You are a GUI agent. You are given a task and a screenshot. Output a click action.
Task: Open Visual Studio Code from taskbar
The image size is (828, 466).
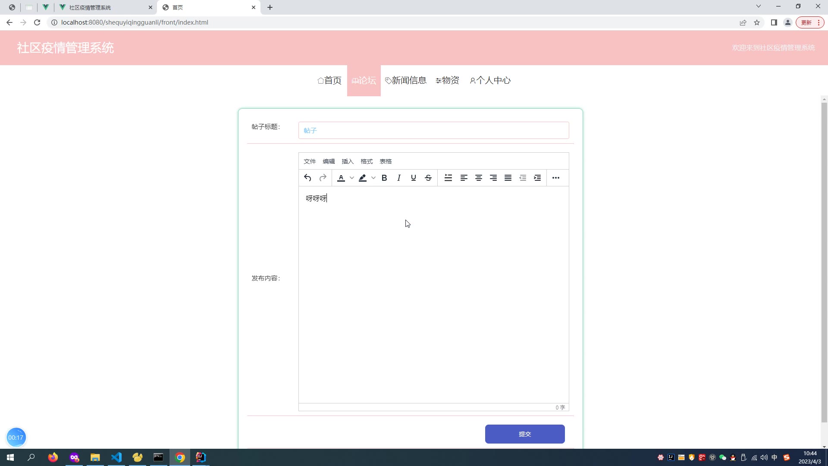point(116,457)
